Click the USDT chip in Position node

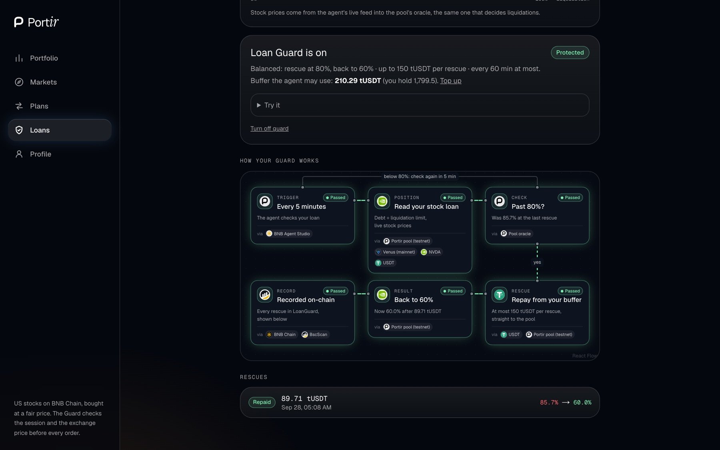(x=385, y=263)
